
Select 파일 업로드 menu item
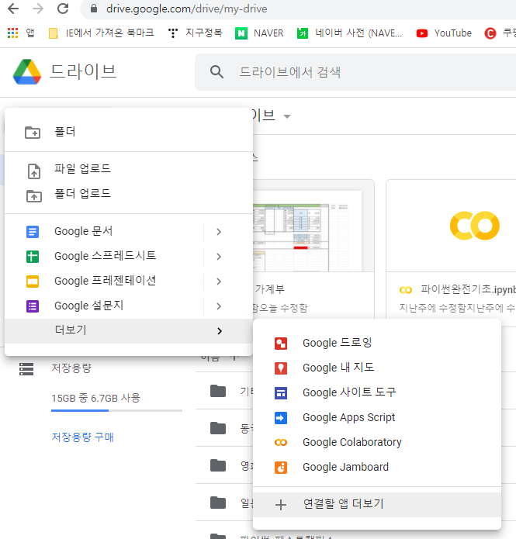pos(129,169)
